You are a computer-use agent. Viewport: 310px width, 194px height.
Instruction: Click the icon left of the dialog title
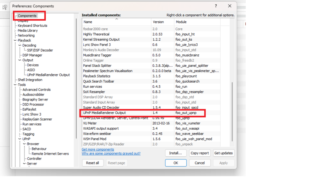(x=5, y=7)
